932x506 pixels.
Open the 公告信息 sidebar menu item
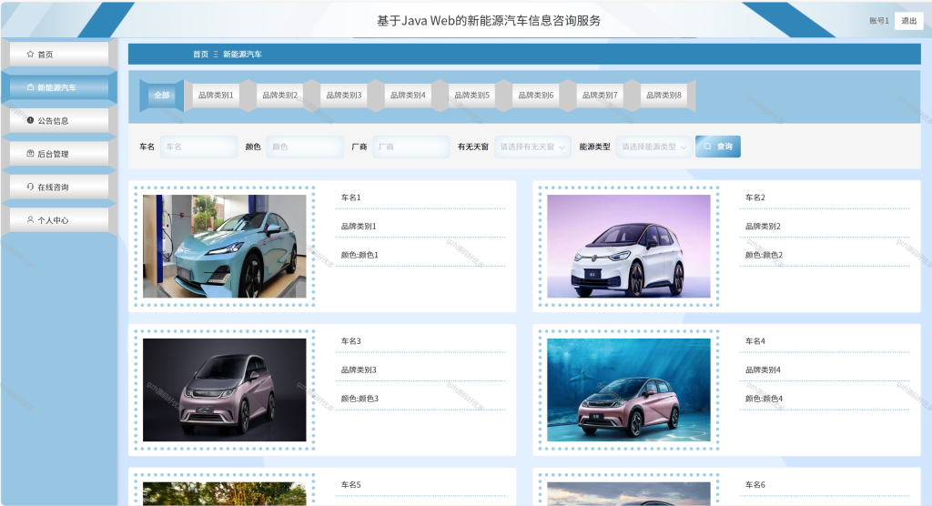pyautogui.click(x=59, y=121)
